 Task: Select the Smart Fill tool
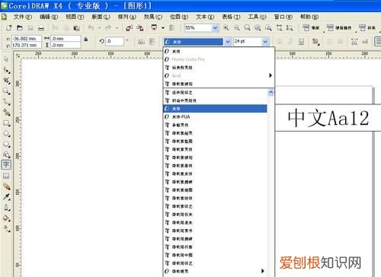coord(6,113)
